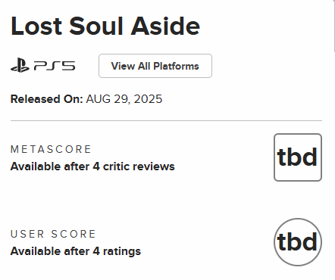Click the horizontal divider below release date
This screenshot has height=280, width=335.
pos(166,121)
